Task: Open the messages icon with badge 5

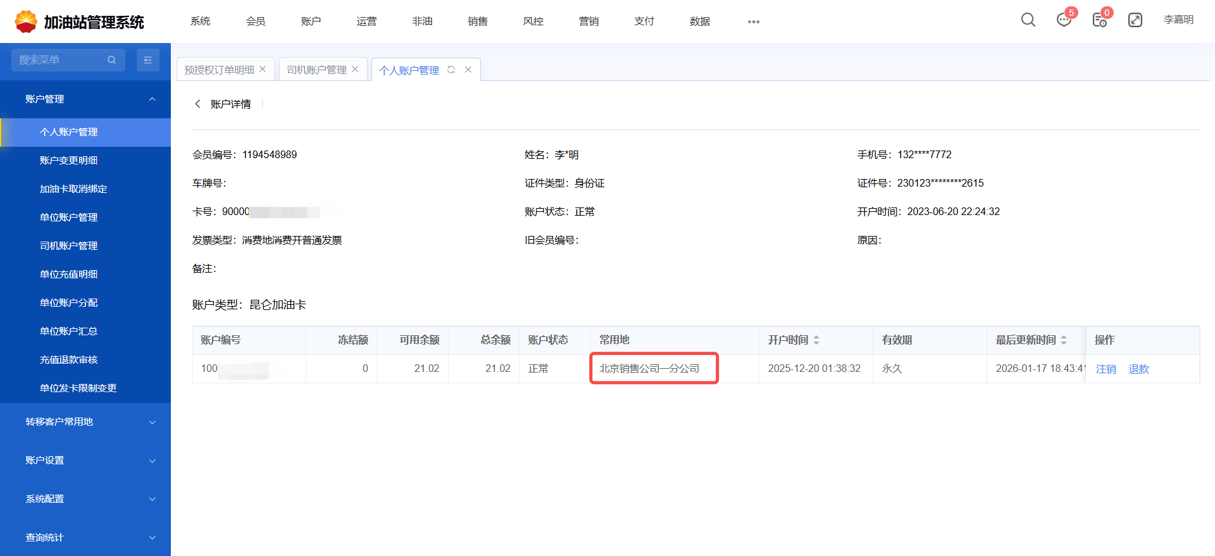Action: pyautogui.click(x=1064, y=20)
